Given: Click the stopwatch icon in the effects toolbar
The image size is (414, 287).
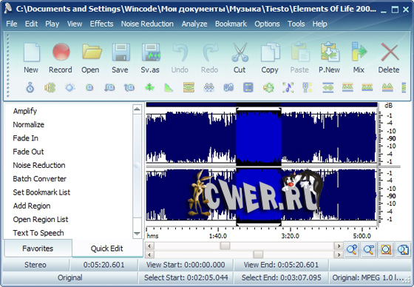Looking at the screenshot, I should point(30,87).
